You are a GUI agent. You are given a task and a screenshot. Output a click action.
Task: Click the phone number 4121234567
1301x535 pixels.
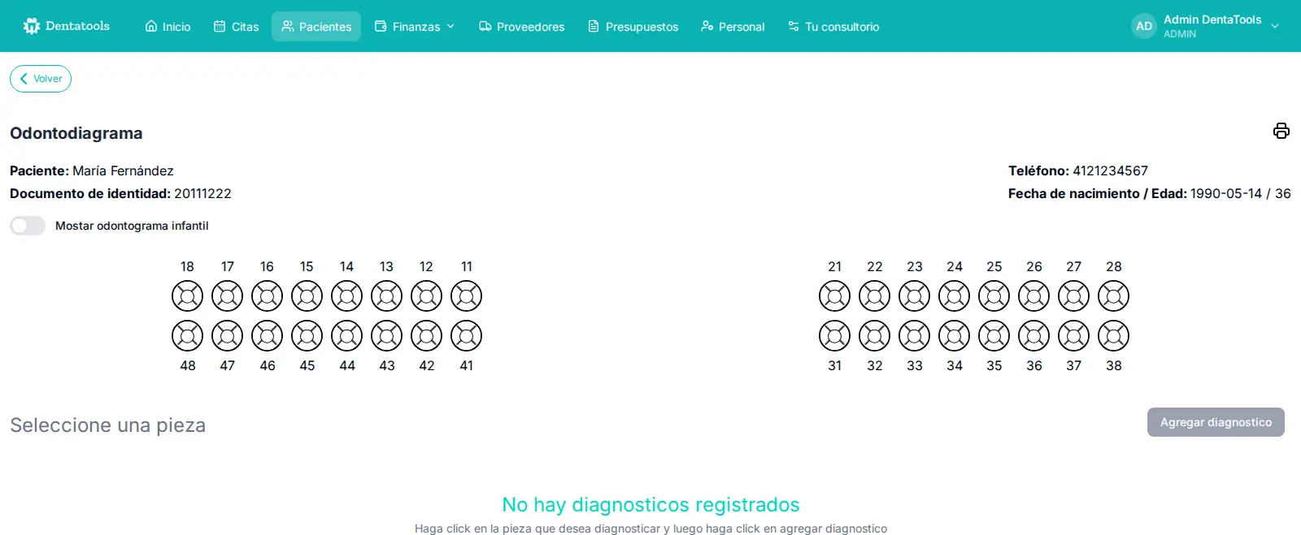(x=1110, y=170)
